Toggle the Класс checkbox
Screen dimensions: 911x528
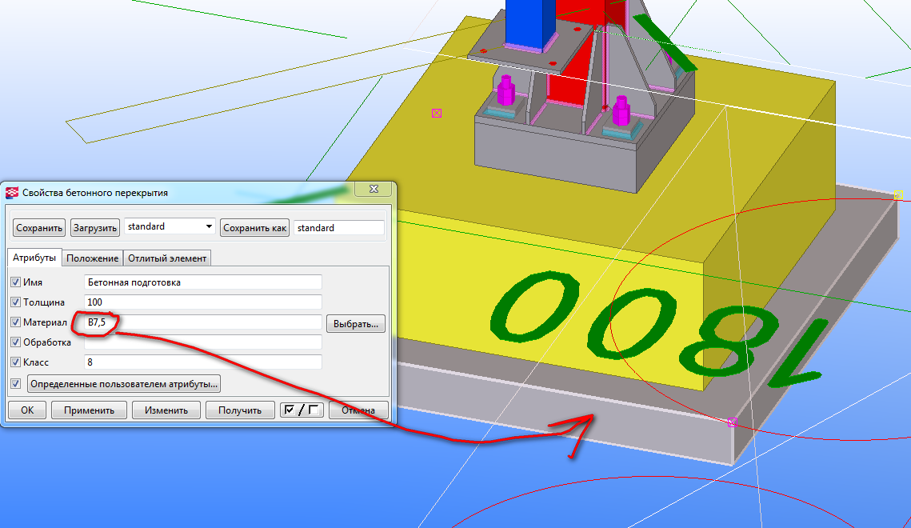click(x=15, y=362)
